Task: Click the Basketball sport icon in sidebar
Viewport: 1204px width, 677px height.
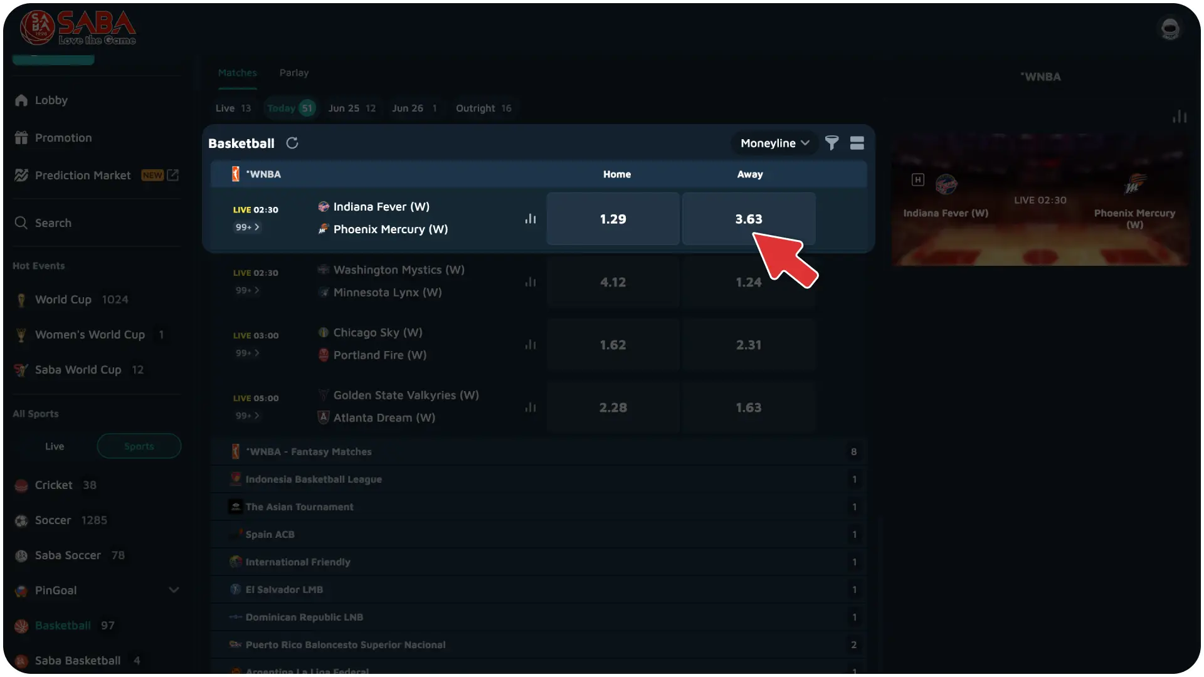Action: (21, 626)
